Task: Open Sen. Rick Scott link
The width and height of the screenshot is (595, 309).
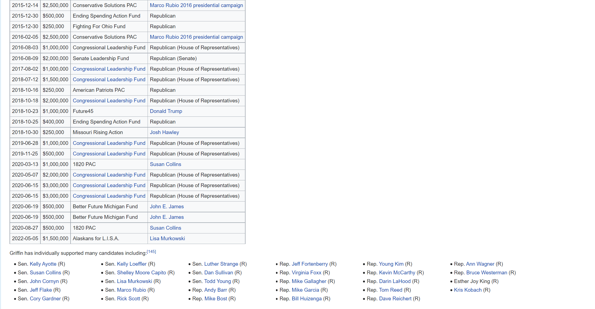Action: click(x=129, y=298)
